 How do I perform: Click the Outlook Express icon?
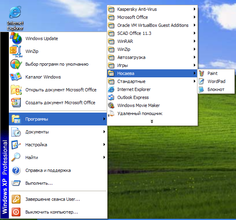[x=111, y=97]
